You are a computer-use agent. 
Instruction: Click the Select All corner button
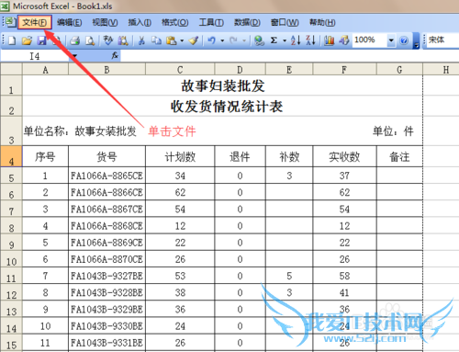pos(11,69)
